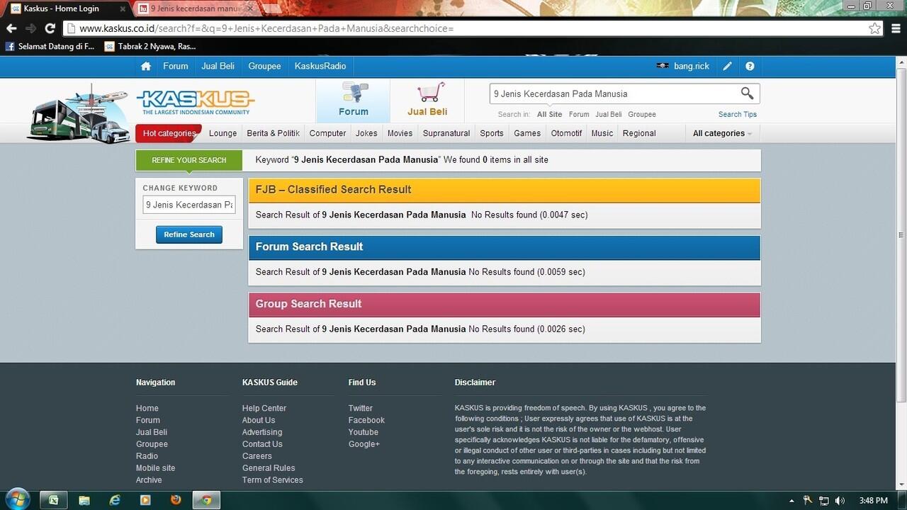907x510 pixels.
Task: Open the Tabrak 2 Nyawa bookmark
Action: [x=150, y=47]
